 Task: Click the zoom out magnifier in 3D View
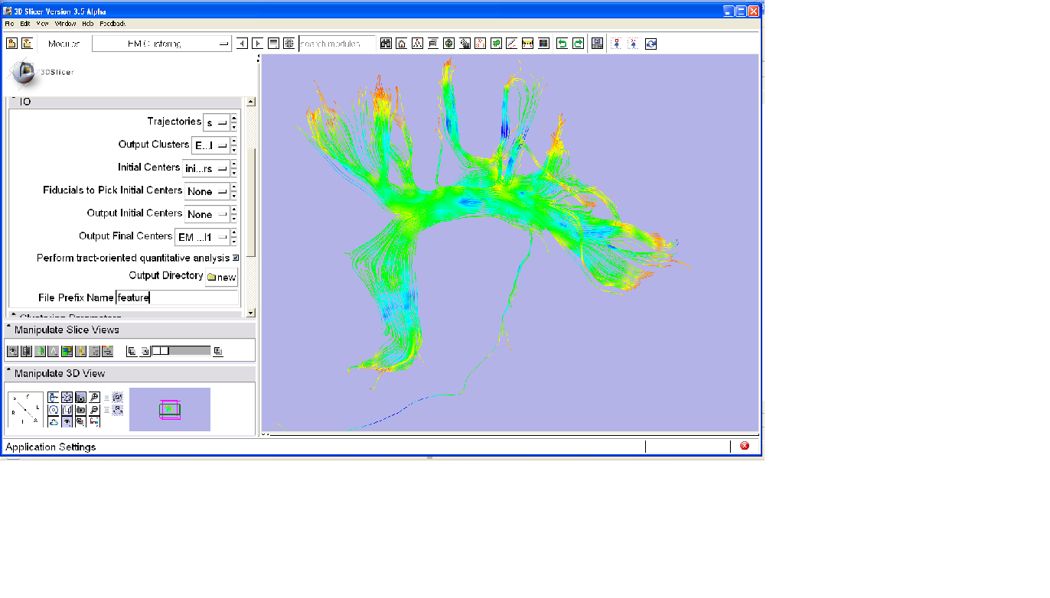pyautogui.click(x=94, y=410)
